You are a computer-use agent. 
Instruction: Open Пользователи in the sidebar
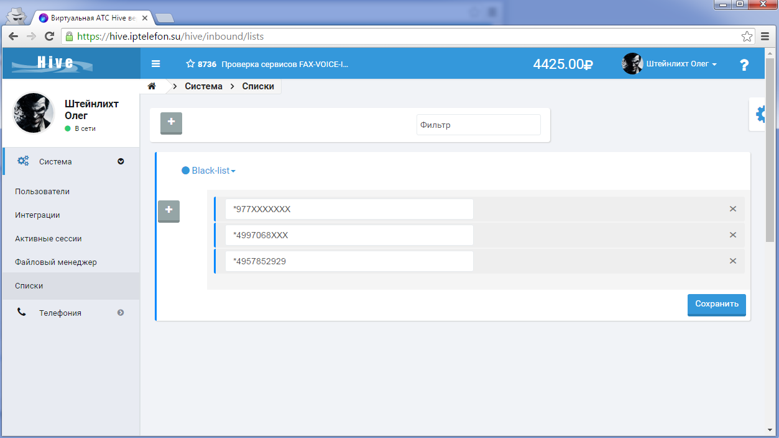tap(42, 192)
